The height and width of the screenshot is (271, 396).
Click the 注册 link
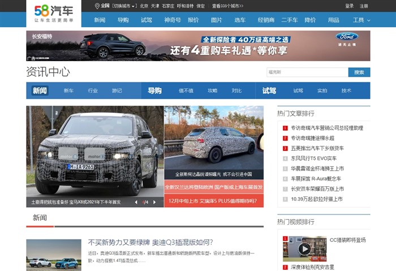coord(364,6)
